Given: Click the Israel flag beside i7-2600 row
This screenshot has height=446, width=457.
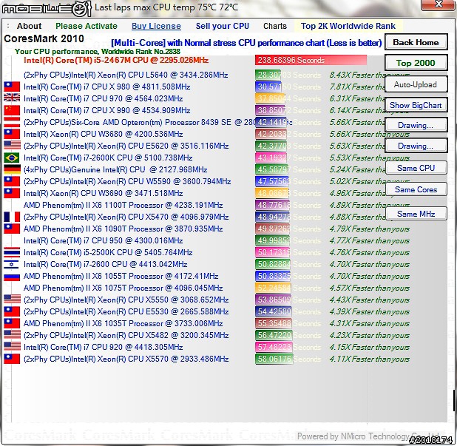Looking at the screenshot, I should [x=12, y=264].
